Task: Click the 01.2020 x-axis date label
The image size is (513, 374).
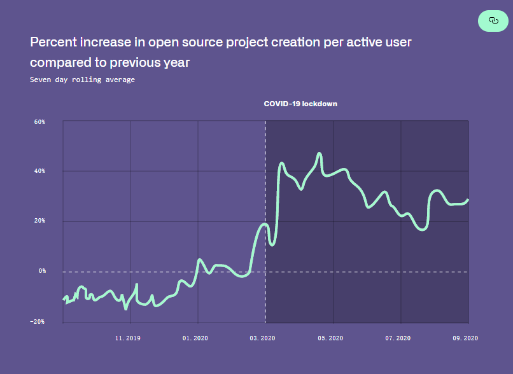Action: (195, 338)
